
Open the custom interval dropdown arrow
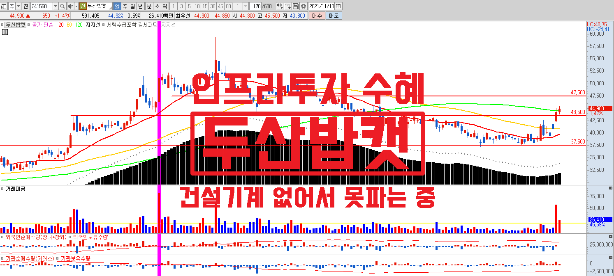(x=246, y=6)
